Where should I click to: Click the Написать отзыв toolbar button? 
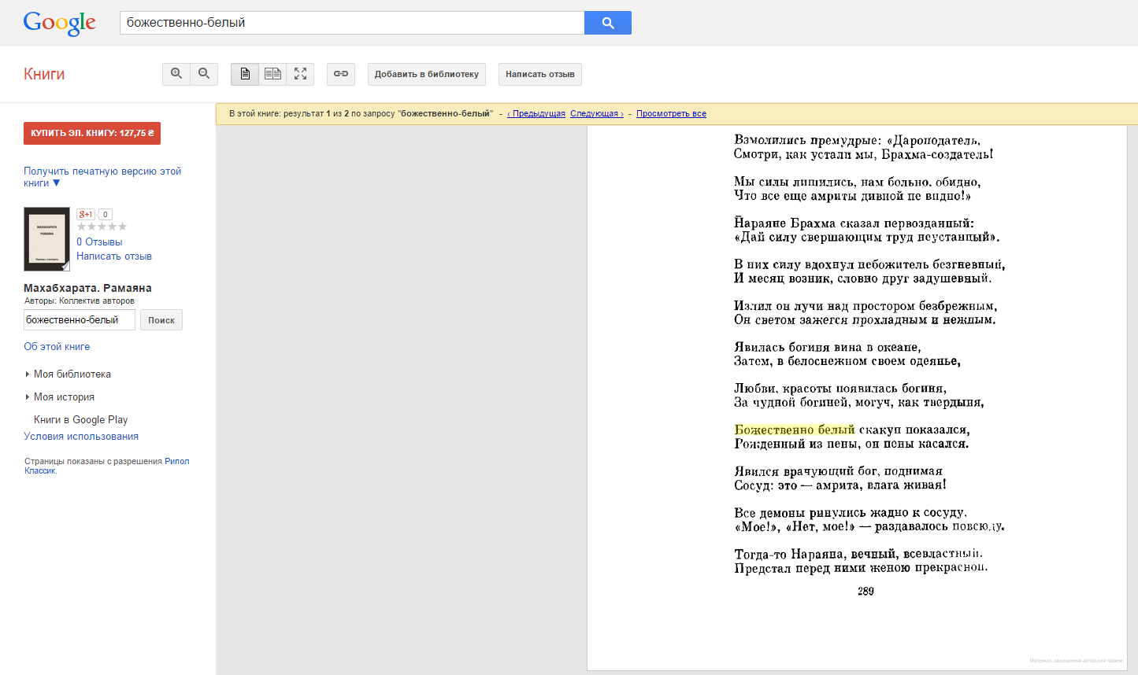point(540,74)
